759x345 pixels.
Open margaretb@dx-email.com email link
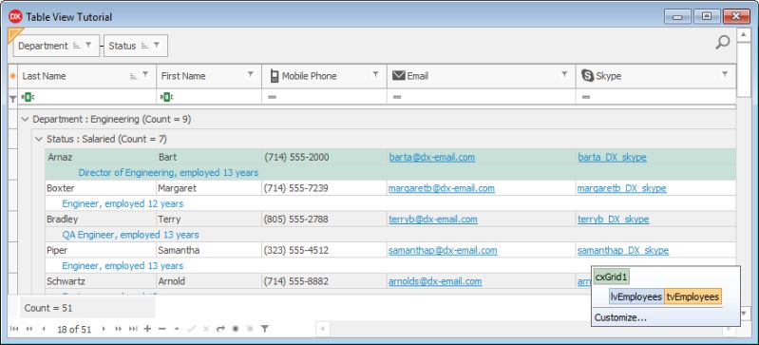pos(442,188)
